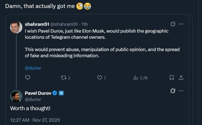Open Pavel Durov's name link
This screenshot has width=202, height=125.
(38, 93)
